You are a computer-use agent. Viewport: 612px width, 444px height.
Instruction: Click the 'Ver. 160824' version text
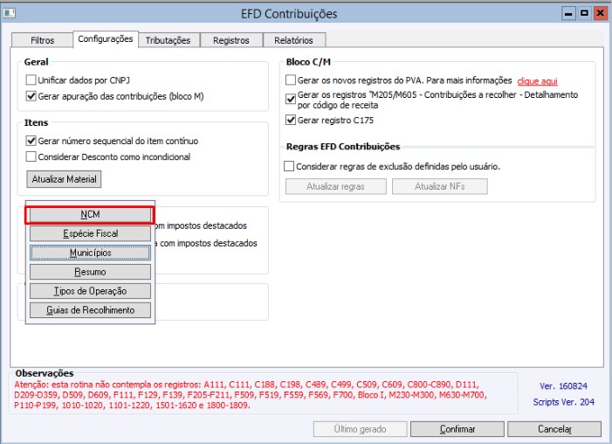pyautogui.click(x=563, y=386)
